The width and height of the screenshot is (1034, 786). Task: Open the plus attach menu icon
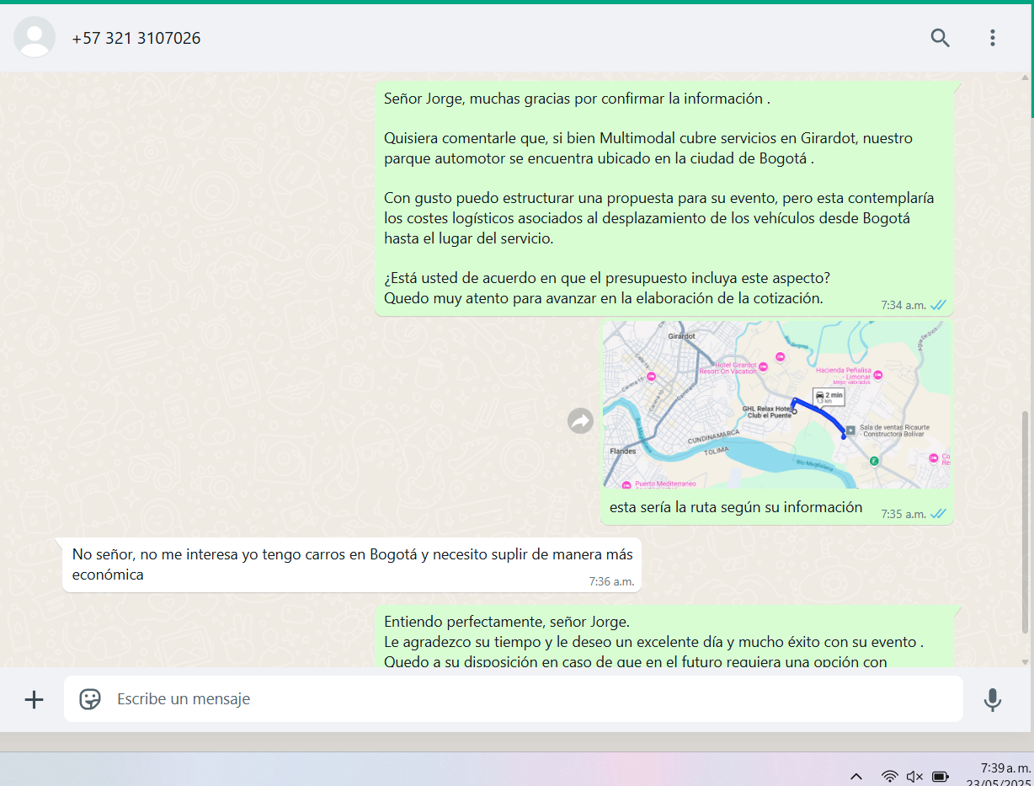point(34,699)
